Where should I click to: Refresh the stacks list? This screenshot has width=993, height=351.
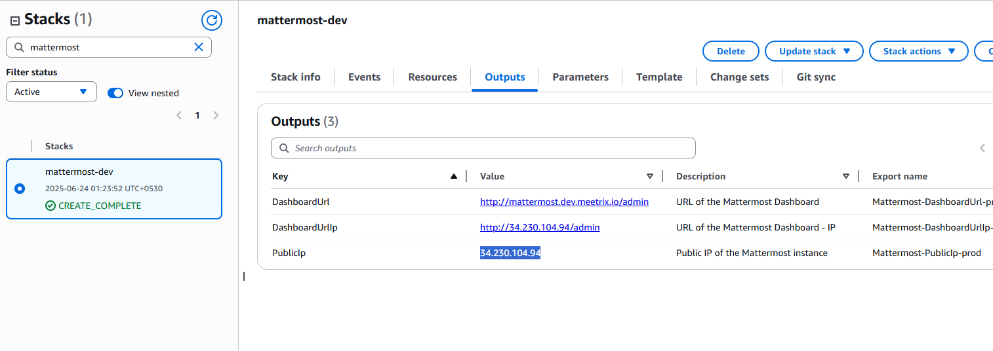coord(211,20)
